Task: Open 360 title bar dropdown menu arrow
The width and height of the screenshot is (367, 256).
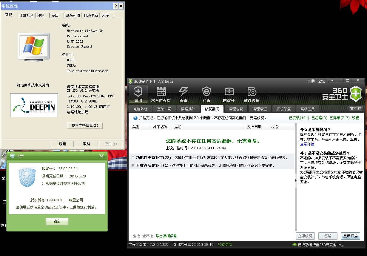Action: click(x=332, y=80)
